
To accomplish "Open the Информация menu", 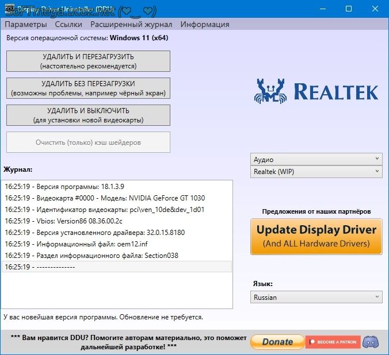I will pos(205,24).
